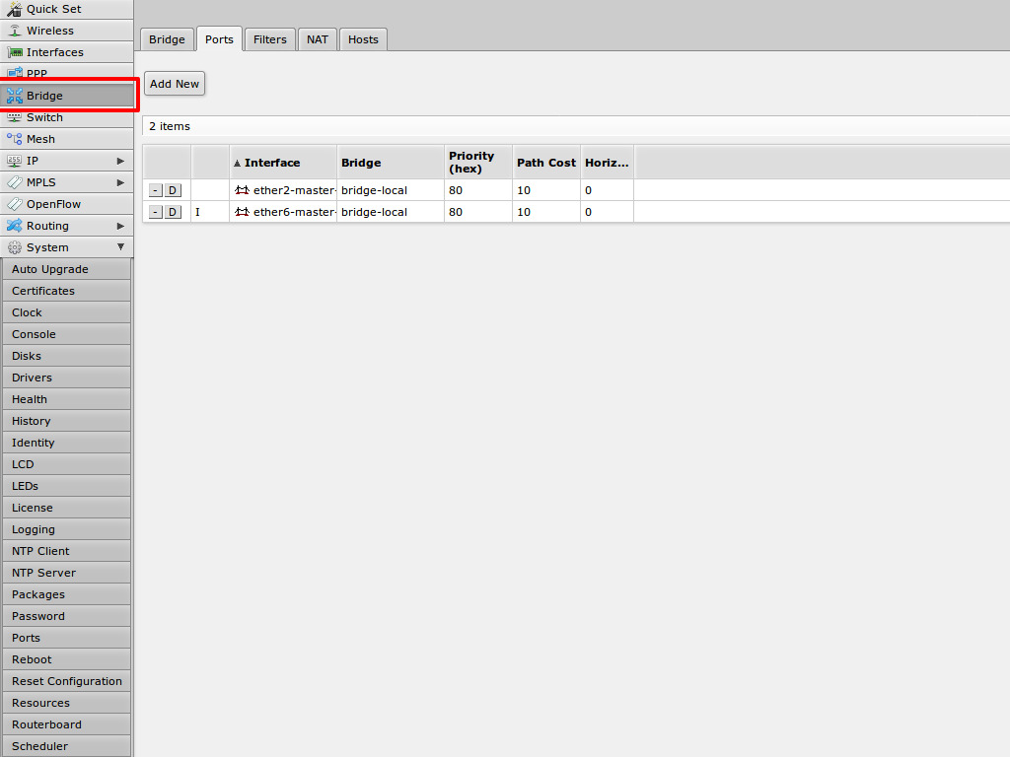The width and height of the screenshot is (1010, 757).
Task: Select the Switch icon in sidebar
Action: tap(15, 117)
